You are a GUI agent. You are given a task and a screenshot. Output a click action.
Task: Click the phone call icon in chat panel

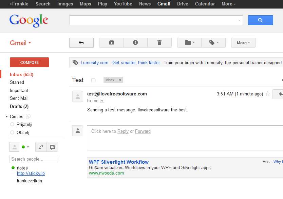pyautogui.click(x=41, y=147)
